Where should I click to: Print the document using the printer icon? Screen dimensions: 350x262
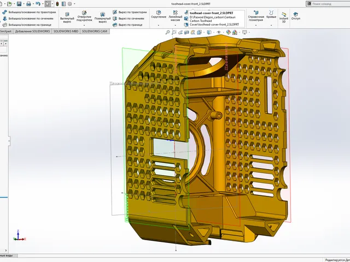[28, 4]
